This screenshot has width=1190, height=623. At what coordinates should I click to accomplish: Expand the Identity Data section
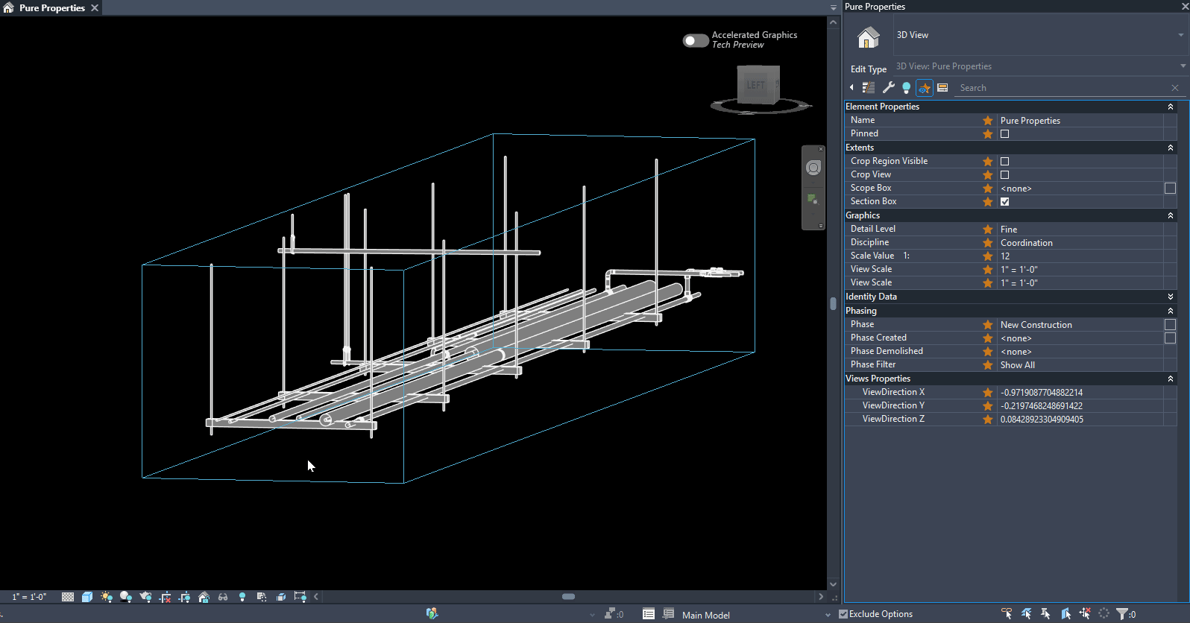(1171, 297)
